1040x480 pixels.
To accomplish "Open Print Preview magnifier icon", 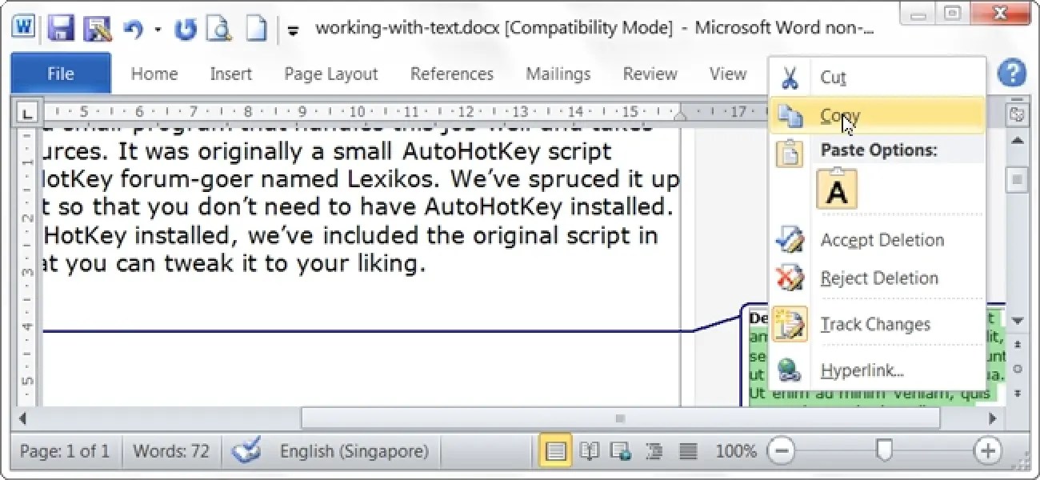I will point(218,29).
